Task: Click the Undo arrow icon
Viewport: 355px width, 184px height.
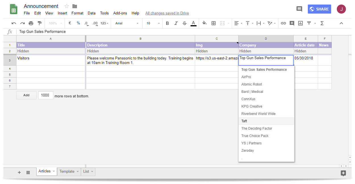Action: click(14, 23)
